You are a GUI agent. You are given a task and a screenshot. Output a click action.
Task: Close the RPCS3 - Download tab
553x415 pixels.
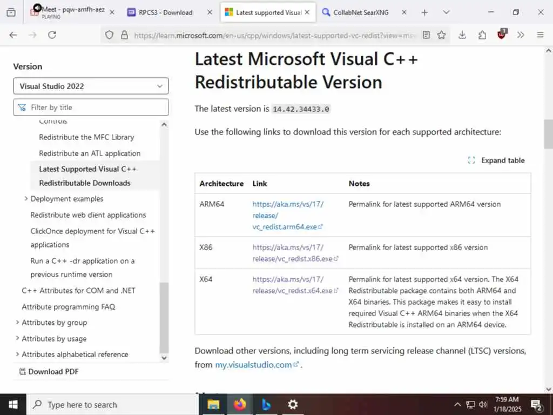pos(210,12)
